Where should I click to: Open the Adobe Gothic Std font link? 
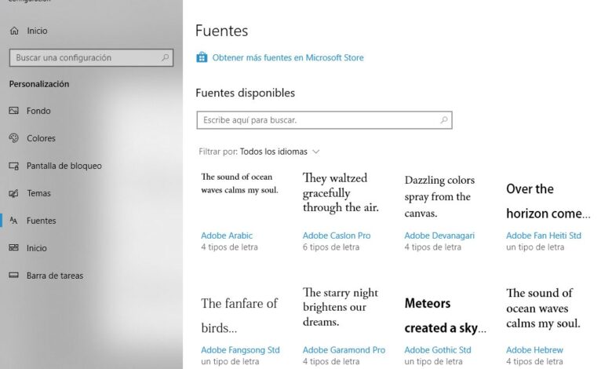coord(438,350)
